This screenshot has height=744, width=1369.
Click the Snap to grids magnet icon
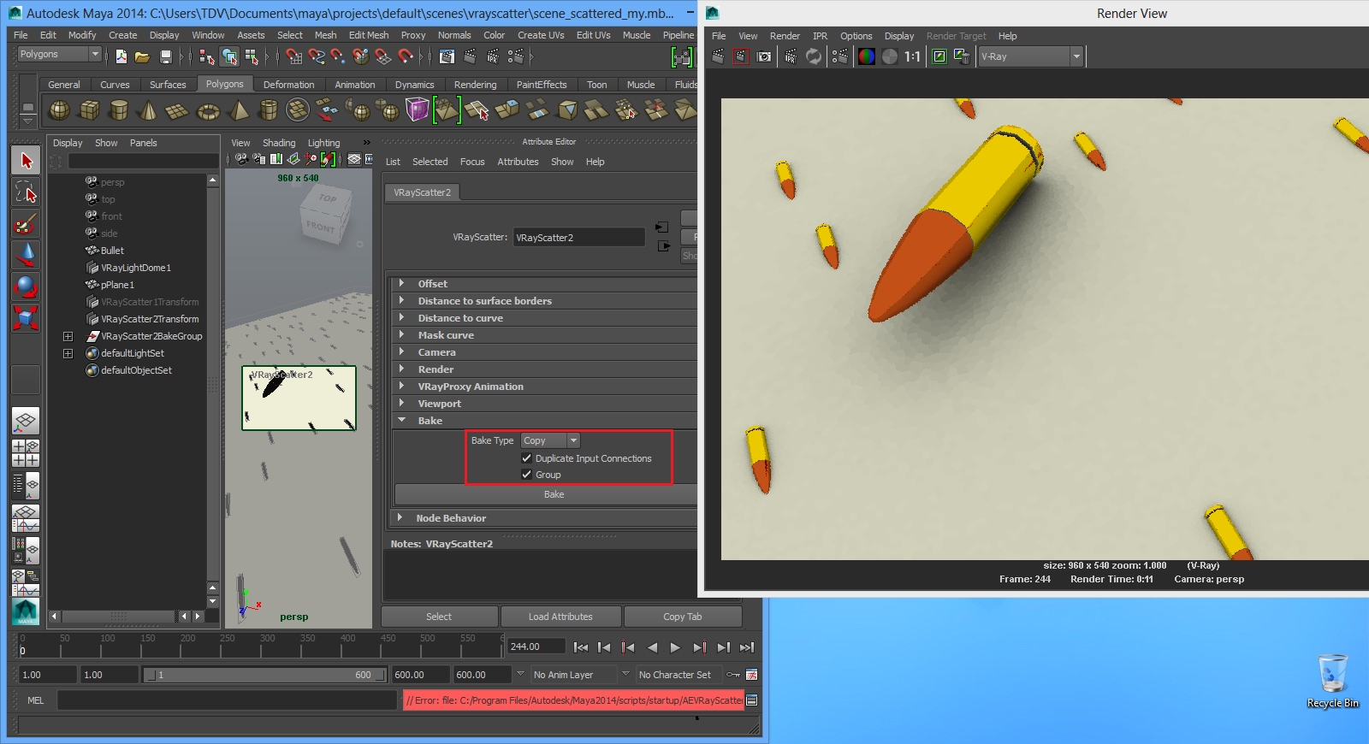[294, 56]
